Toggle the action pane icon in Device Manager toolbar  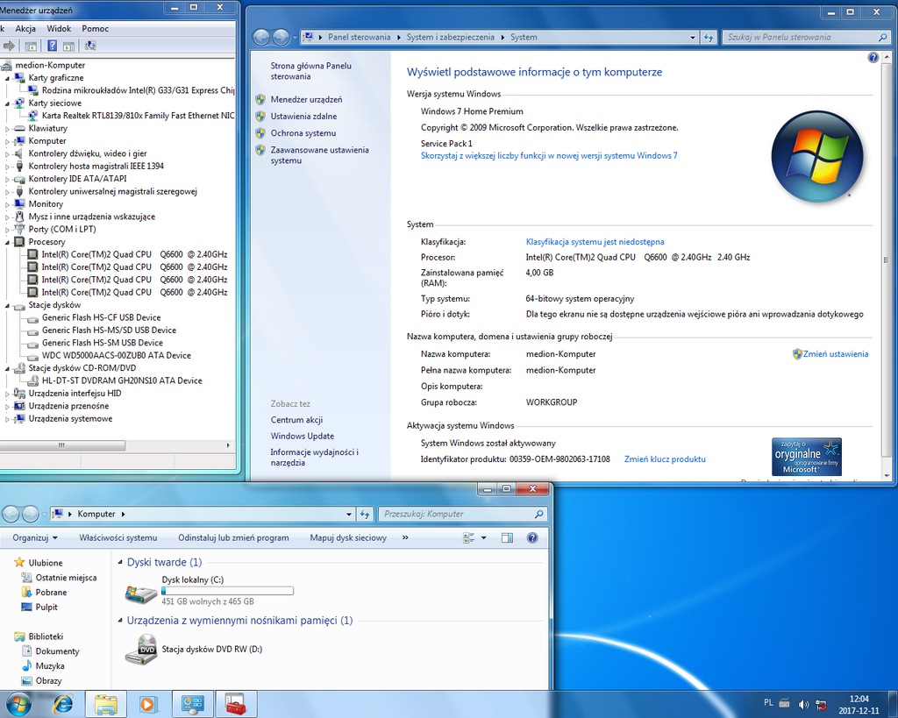68,46
